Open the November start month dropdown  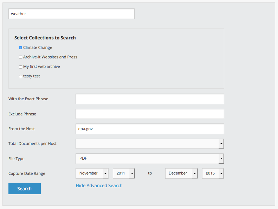pos(92,173)
